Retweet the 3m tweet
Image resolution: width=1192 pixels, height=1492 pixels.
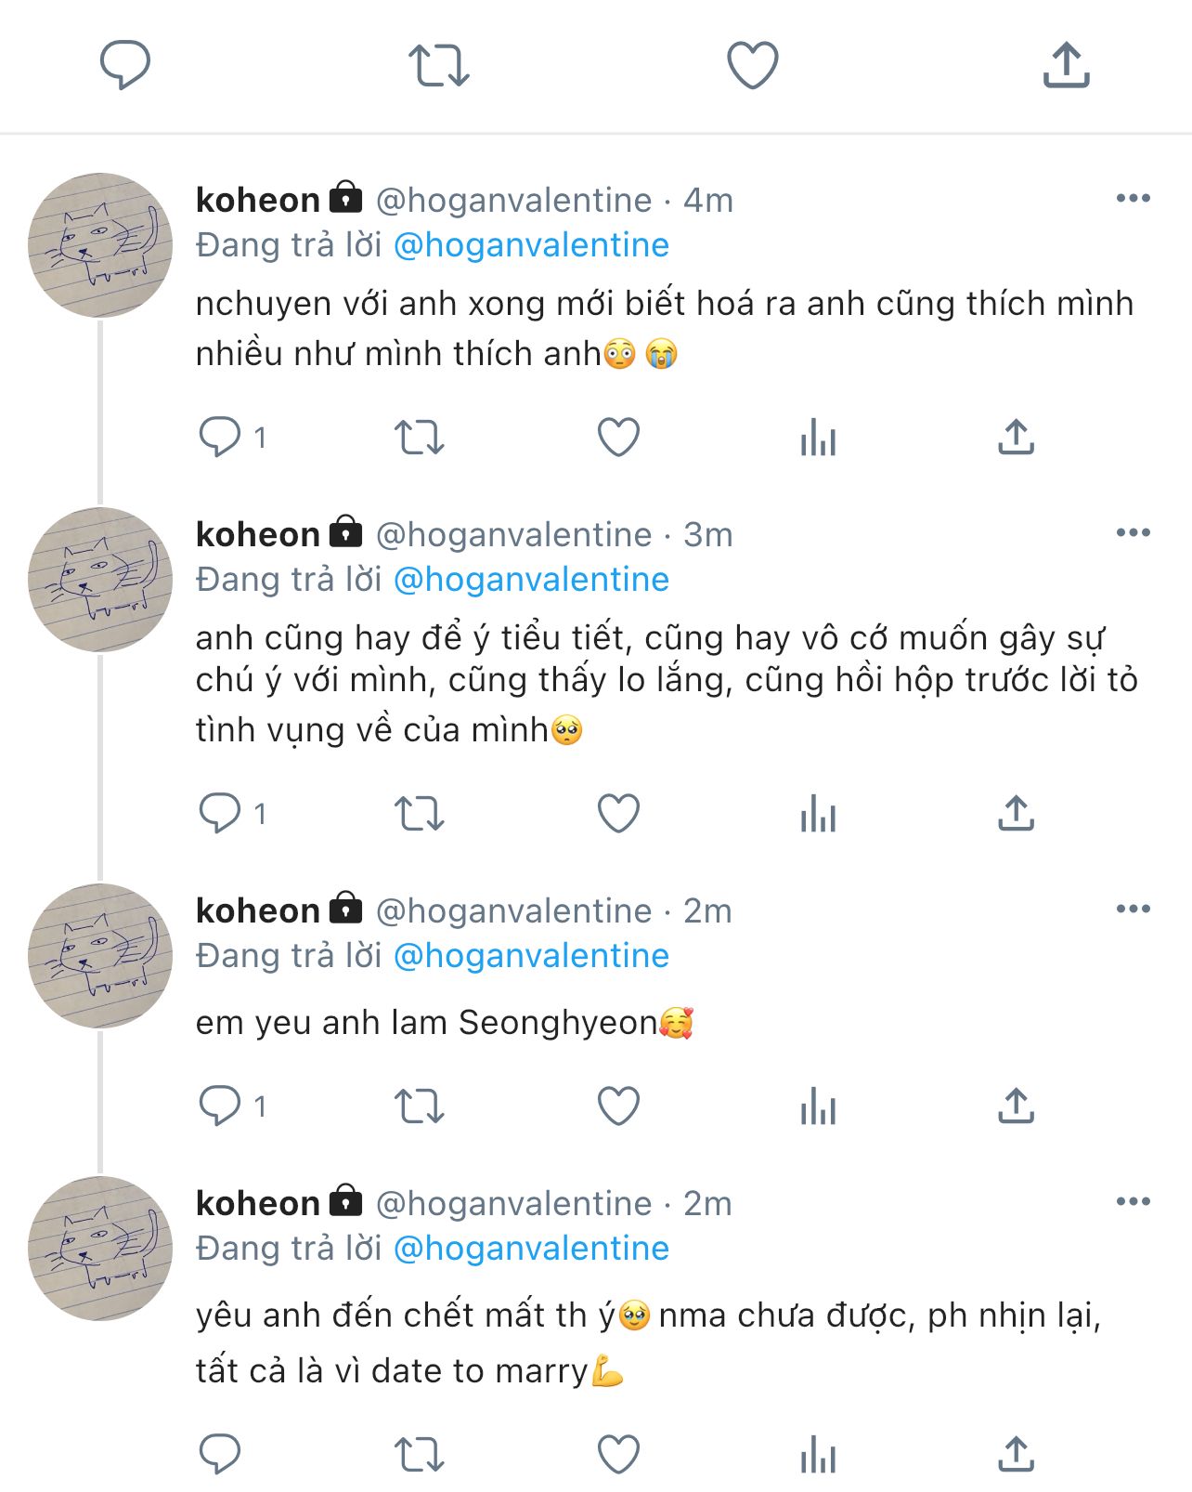click(x=420, y=814)
